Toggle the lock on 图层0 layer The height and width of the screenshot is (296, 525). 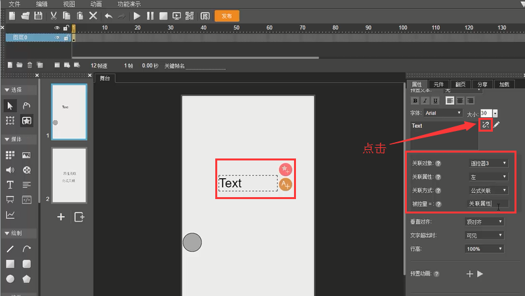pos(66,38)
